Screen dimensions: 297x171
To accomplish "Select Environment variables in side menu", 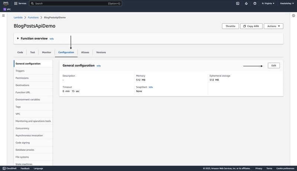I will [x=33, y=100].
